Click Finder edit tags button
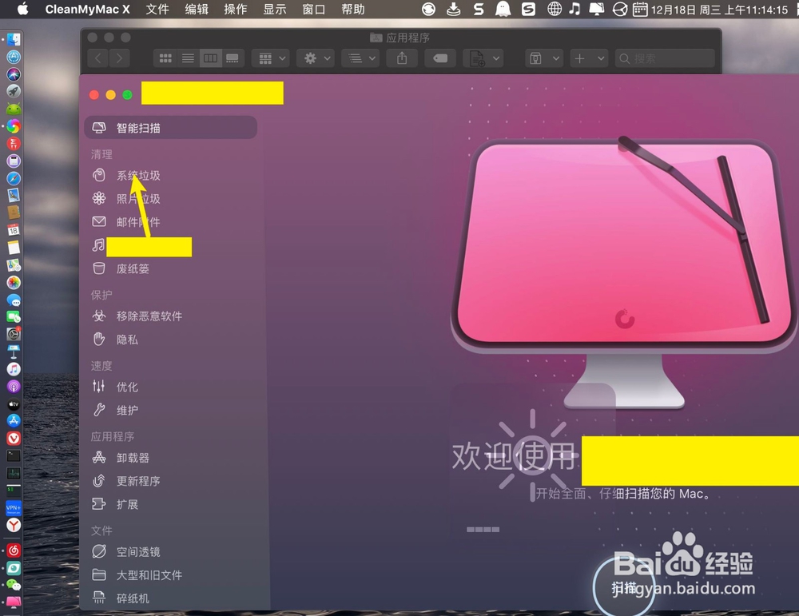Viewport: 799px width, 616px height. click(x=440, y=58)
